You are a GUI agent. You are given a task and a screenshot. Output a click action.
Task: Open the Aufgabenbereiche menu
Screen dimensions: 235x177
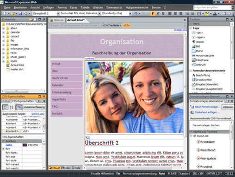click(x=137, y=7)
